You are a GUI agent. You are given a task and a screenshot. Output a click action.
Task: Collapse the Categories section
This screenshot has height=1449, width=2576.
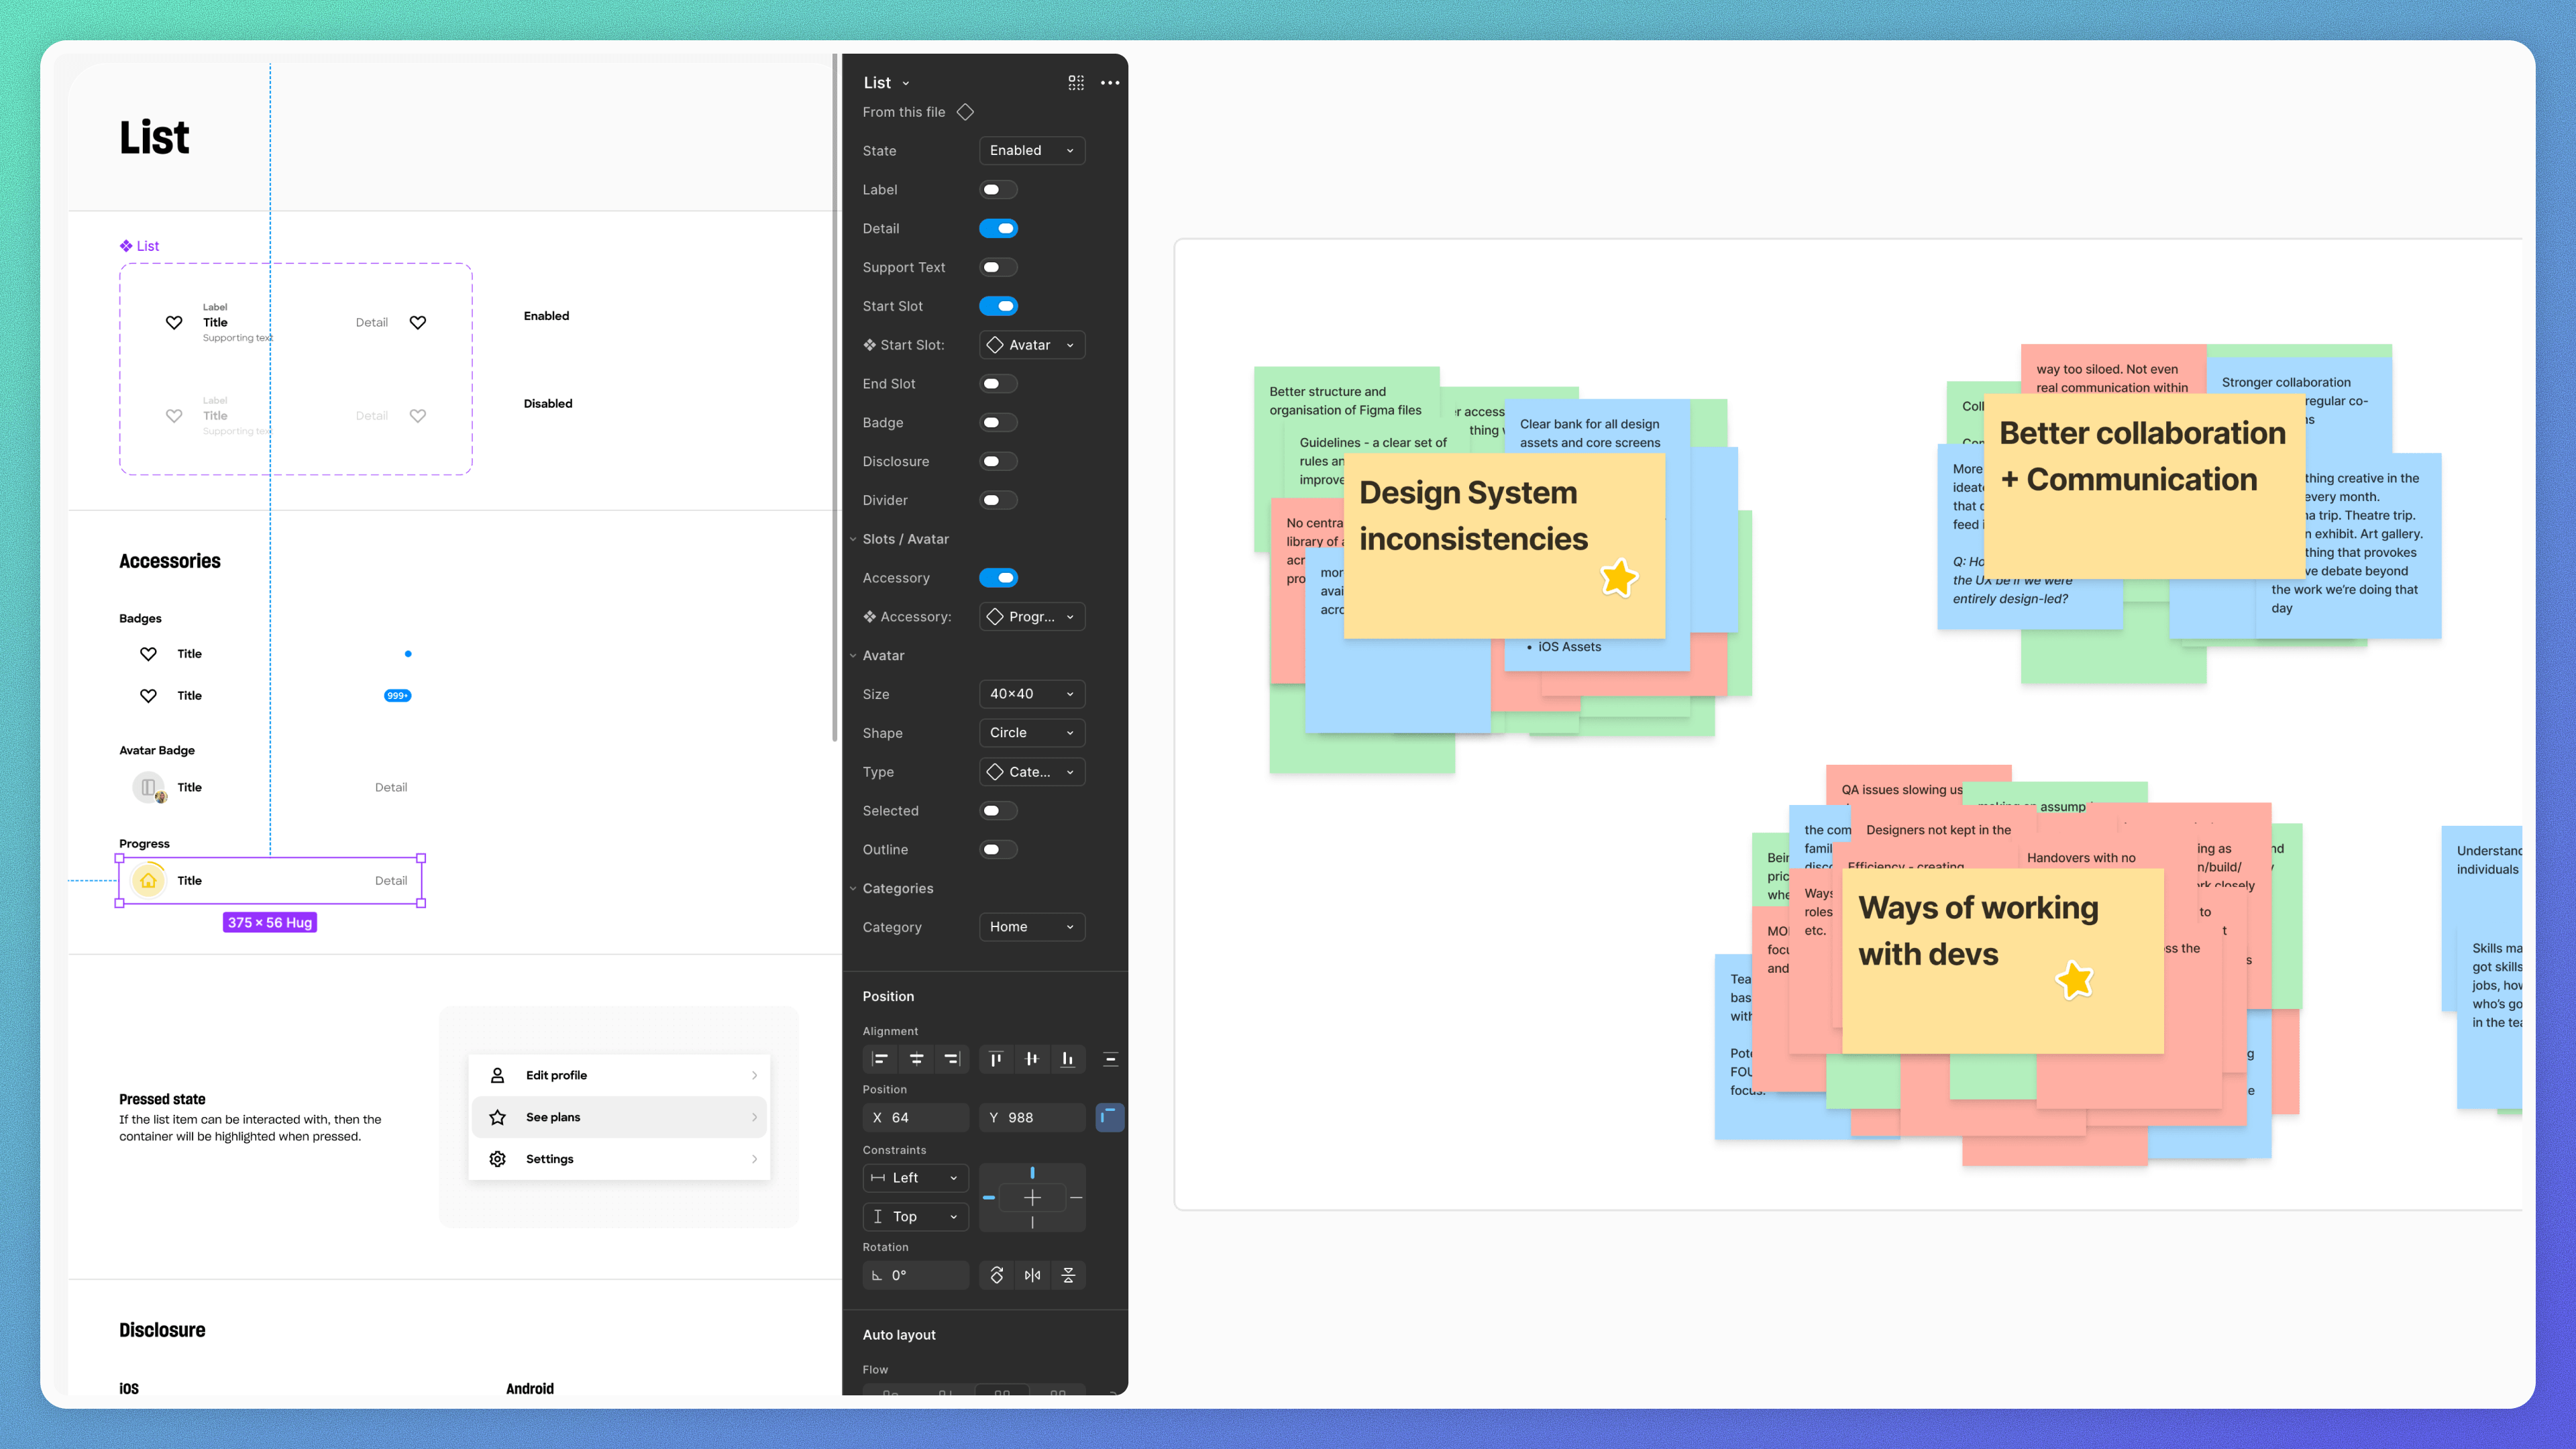pos(853,889)
